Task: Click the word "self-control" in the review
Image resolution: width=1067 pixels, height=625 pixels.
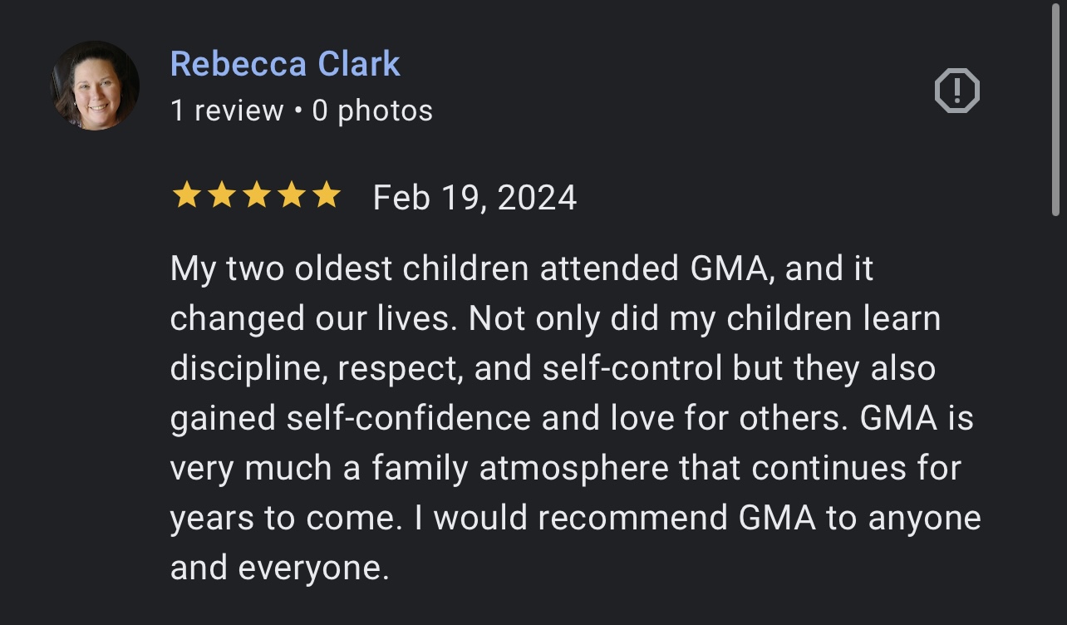Action: 632,369
